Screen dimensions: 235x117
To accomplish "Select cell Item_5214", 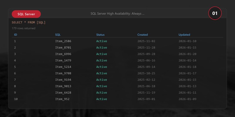I will (x=63, y=67).
